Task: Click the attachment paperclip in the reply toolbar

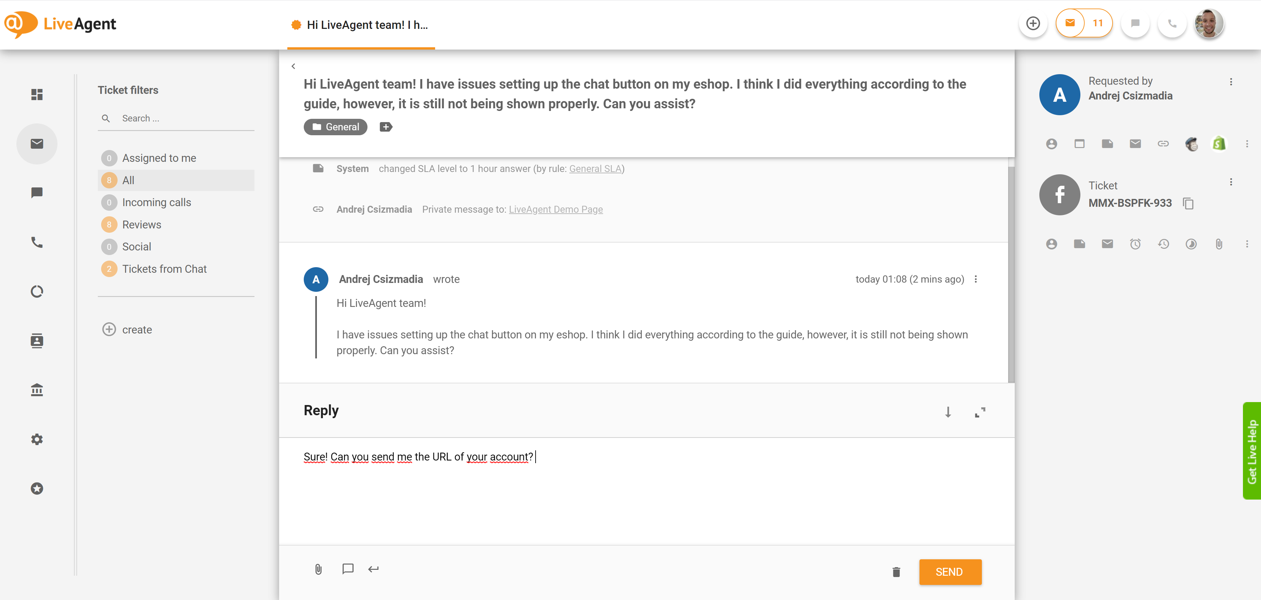Action: (x=318, y=569)
